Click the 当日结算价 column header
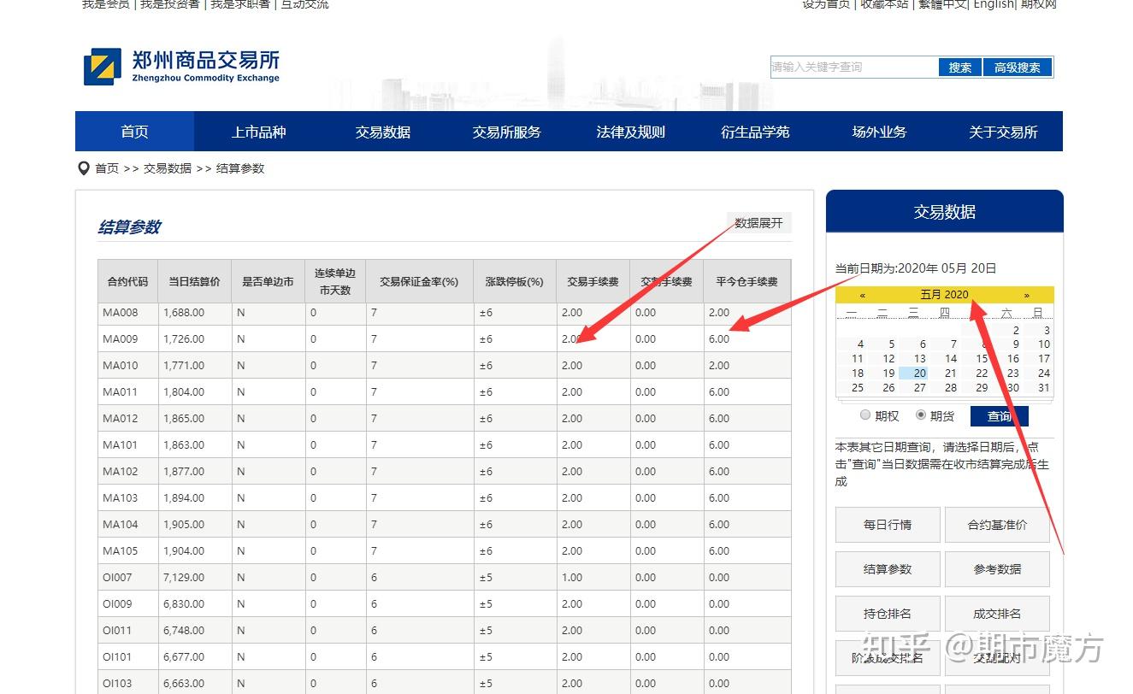The height and width of the screenshot is (694, 1133). pyautogui.click(x=195, y=281)
